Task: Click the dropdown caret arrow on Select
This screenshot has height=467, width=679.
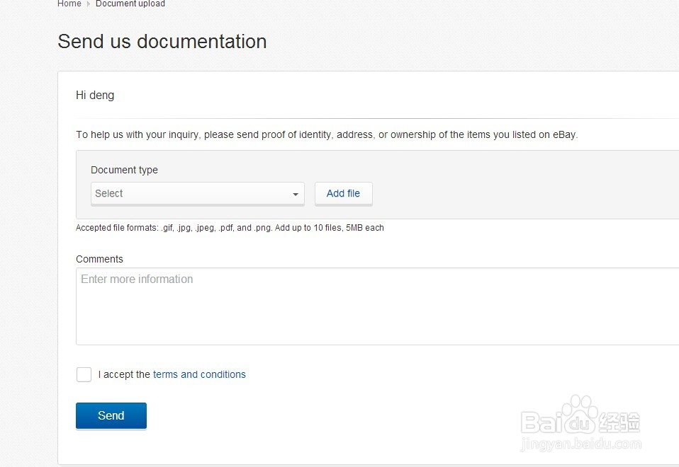Action: pos(296,194)
